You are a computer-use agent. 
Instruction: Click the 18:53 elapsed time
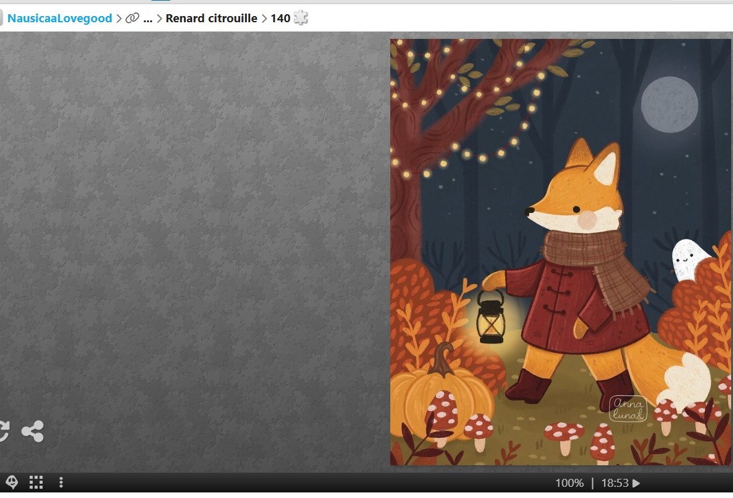(x=614, y=483)
